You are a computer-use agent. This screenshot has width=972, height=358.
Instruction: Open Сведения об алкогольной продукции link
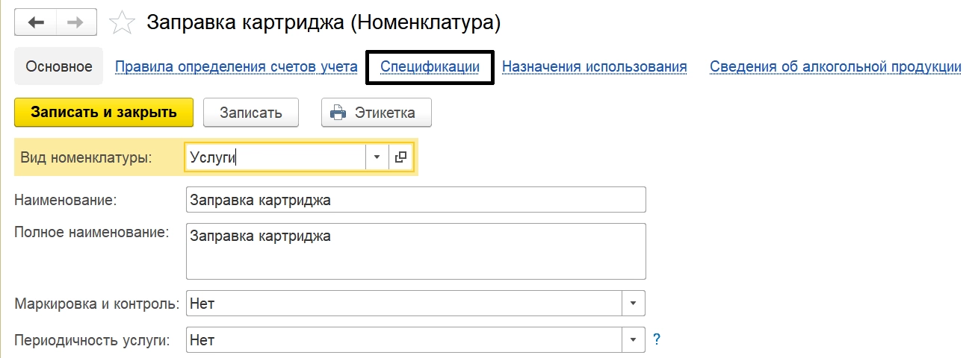(x=835, y=66)
